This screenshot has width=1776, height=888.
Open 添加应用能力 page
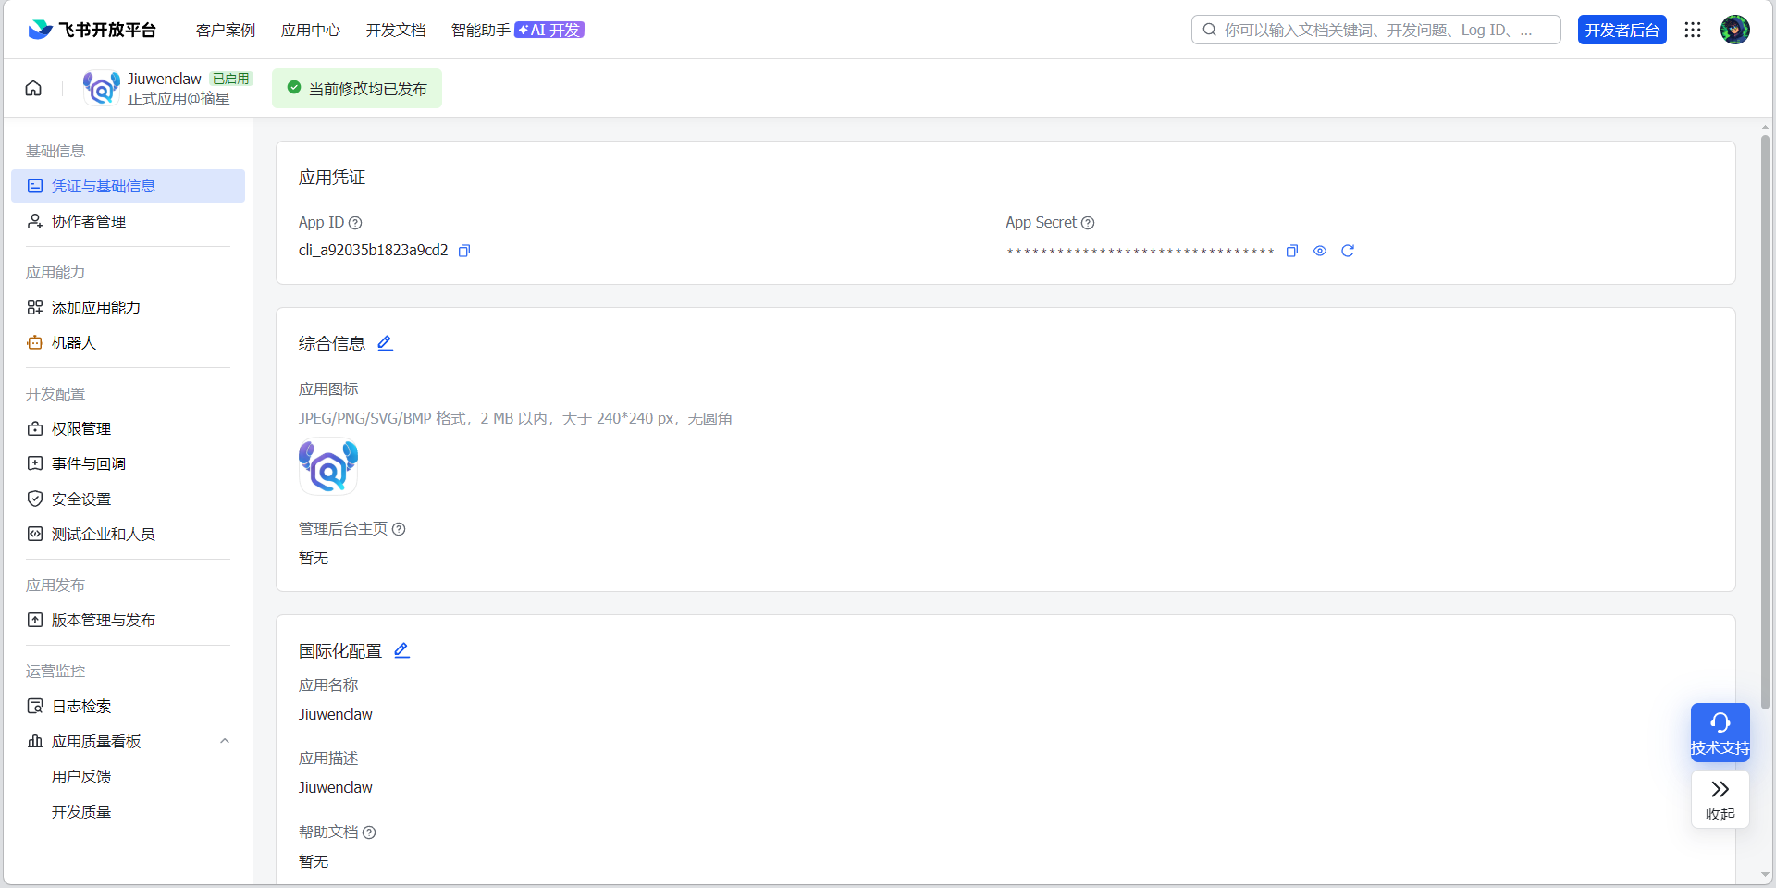coord(128,307)
